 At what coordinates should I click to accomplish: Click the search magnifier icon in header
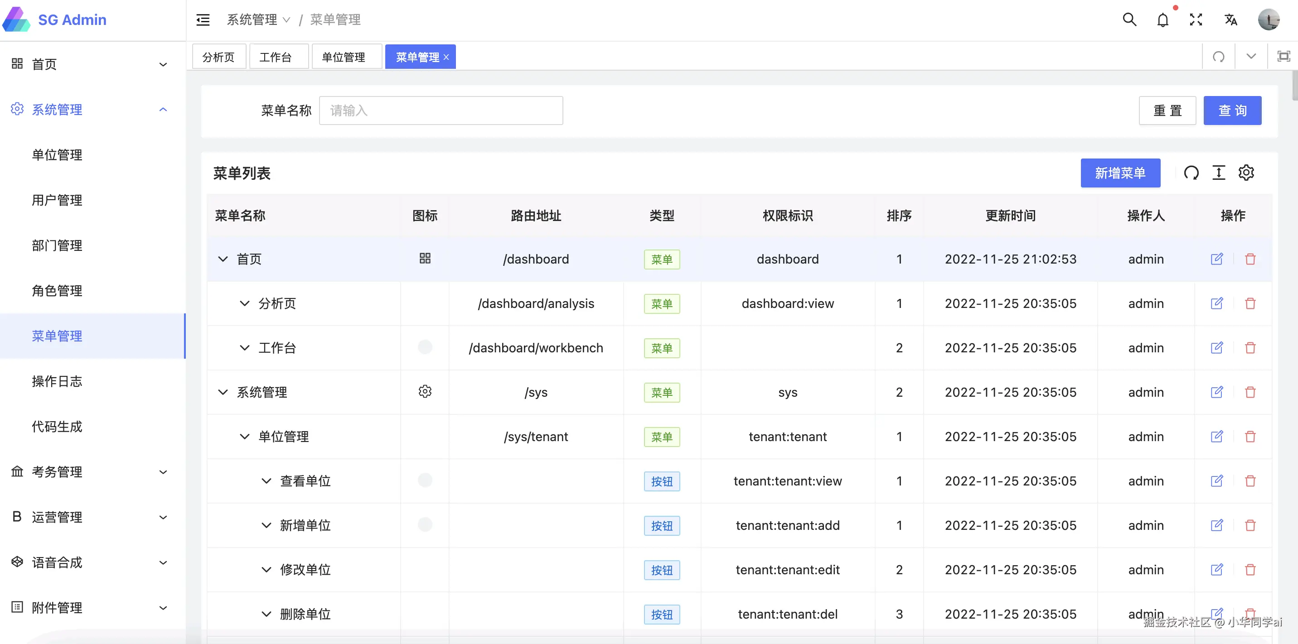[1129, 19]
